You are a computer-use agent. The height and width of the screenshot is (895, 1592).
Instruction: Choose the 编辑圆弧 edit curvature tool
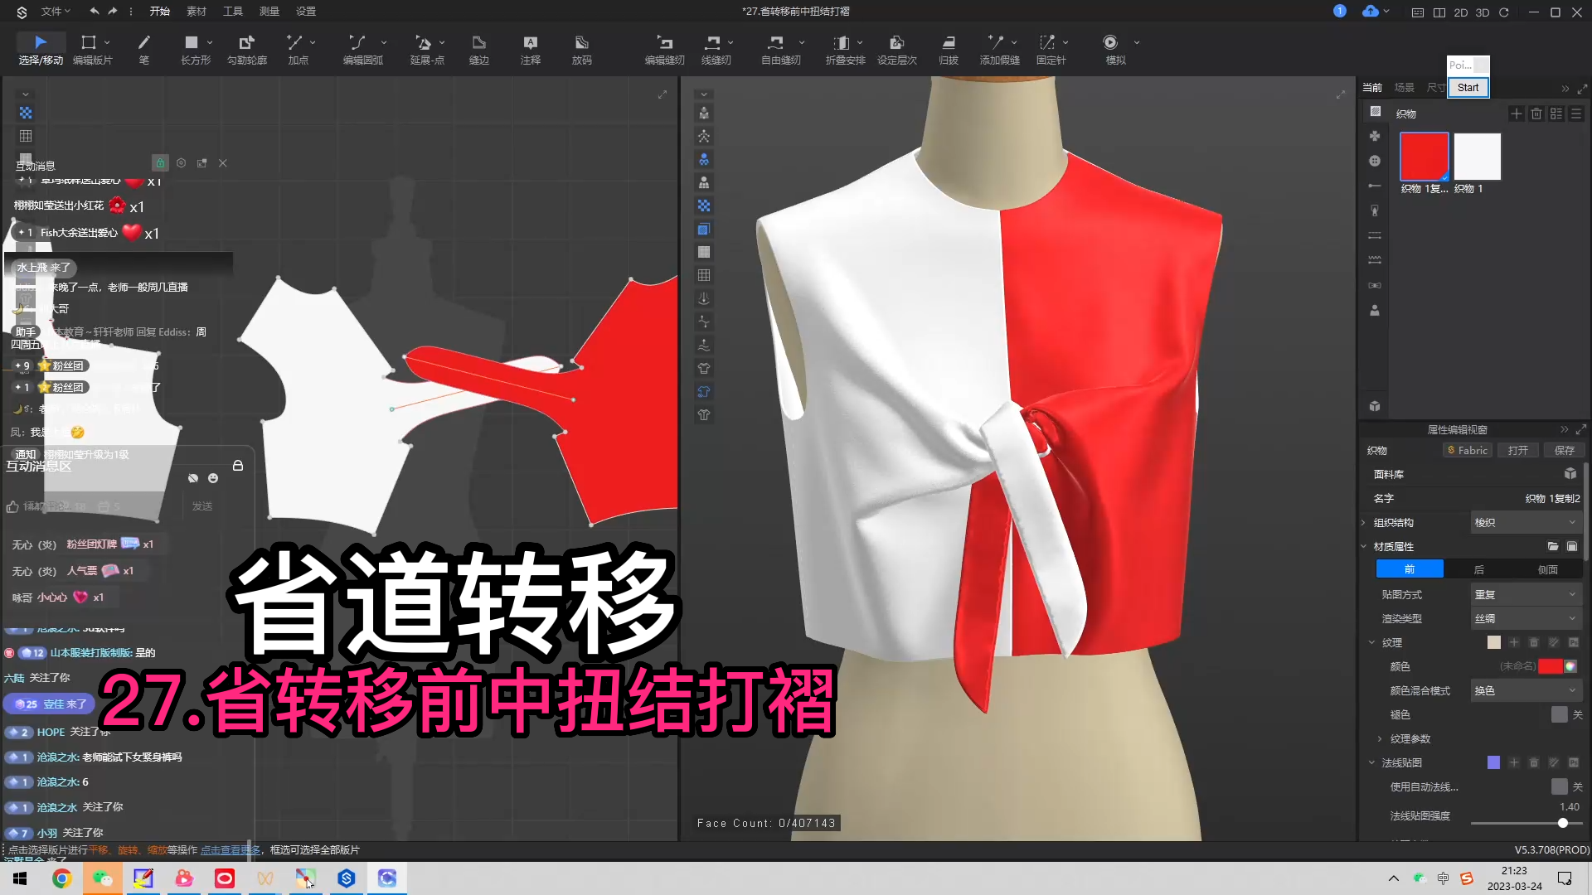(362, 50)
